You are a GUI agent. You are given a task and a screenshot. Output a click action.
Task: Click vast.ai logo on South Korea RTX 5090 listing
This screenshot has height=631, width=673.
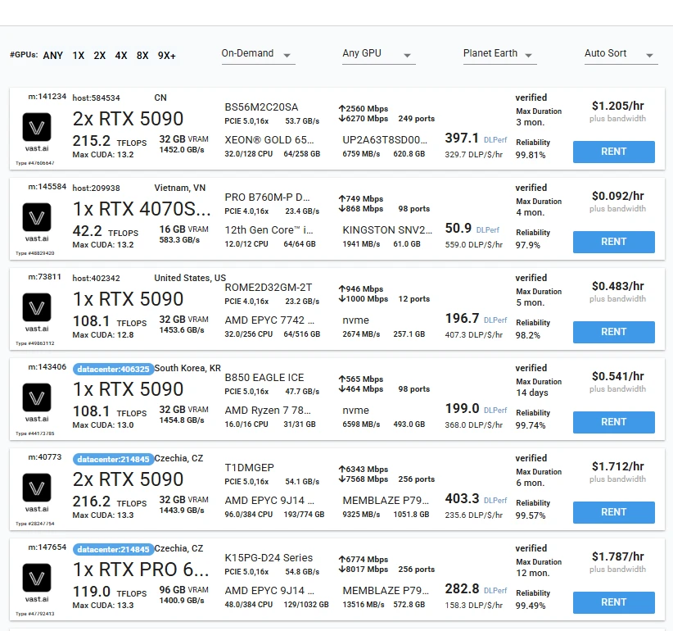(37, 398)
